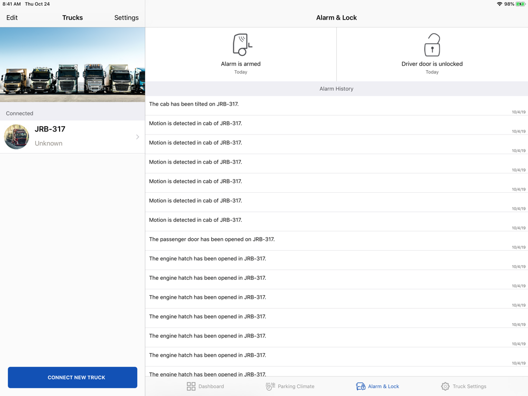Toggle the Alarm is armed status

[x=241, y=64]
